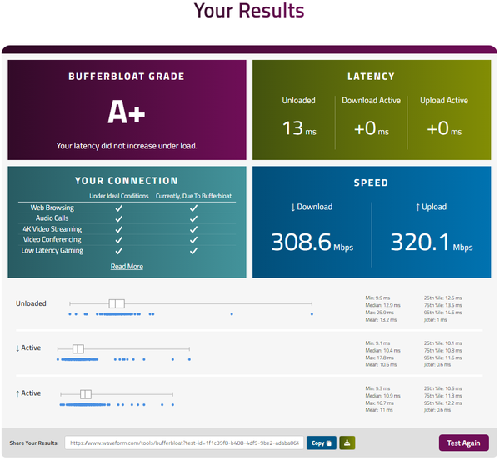
Task: Click the Unloaded latency box plot box
Action: pos(117,303)
